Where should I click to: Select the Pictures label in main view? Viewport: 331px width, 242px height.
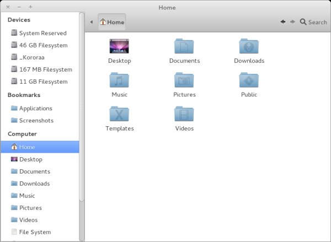pos(184,94)
